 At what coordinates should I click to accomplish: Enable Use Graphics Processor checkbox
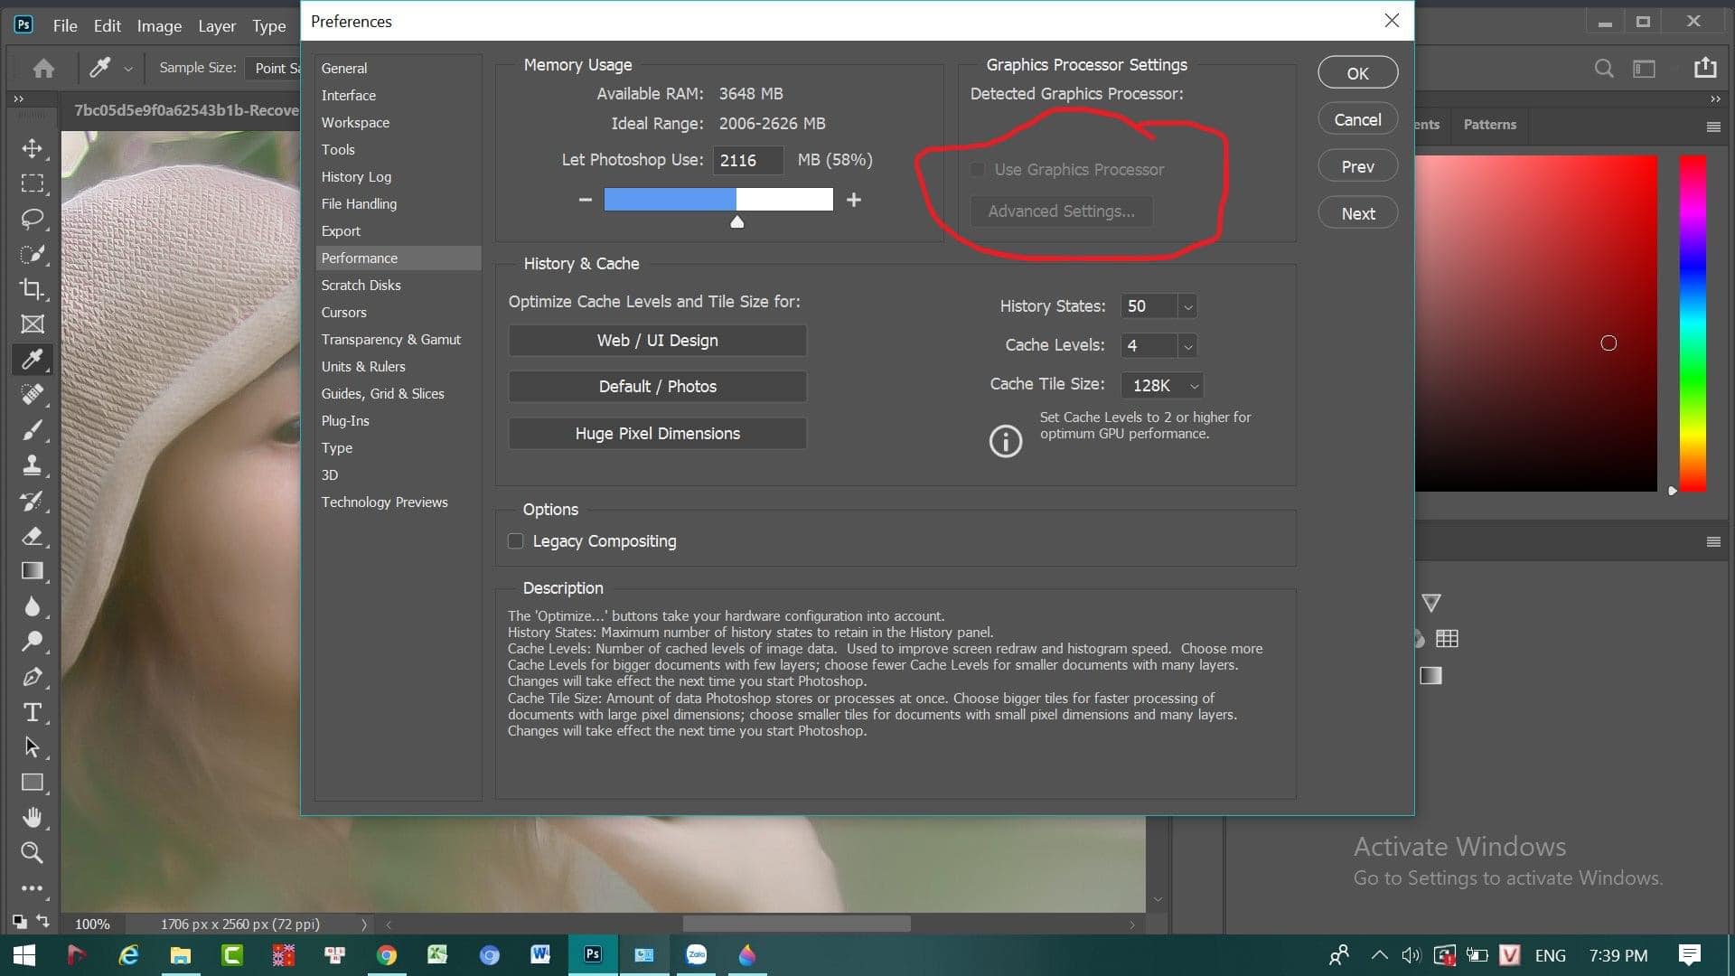tap(977, 168)
